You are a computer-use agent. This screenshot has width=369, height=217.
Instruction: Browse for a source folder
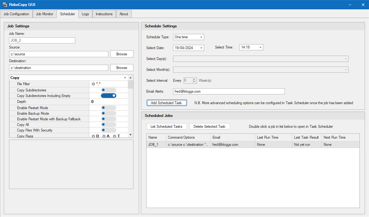pyautogui.click(x=121, y=54)
